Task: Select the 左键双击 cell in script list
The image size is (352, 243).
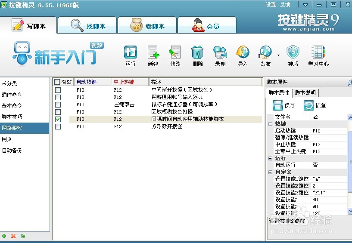Action: (124, 105)
